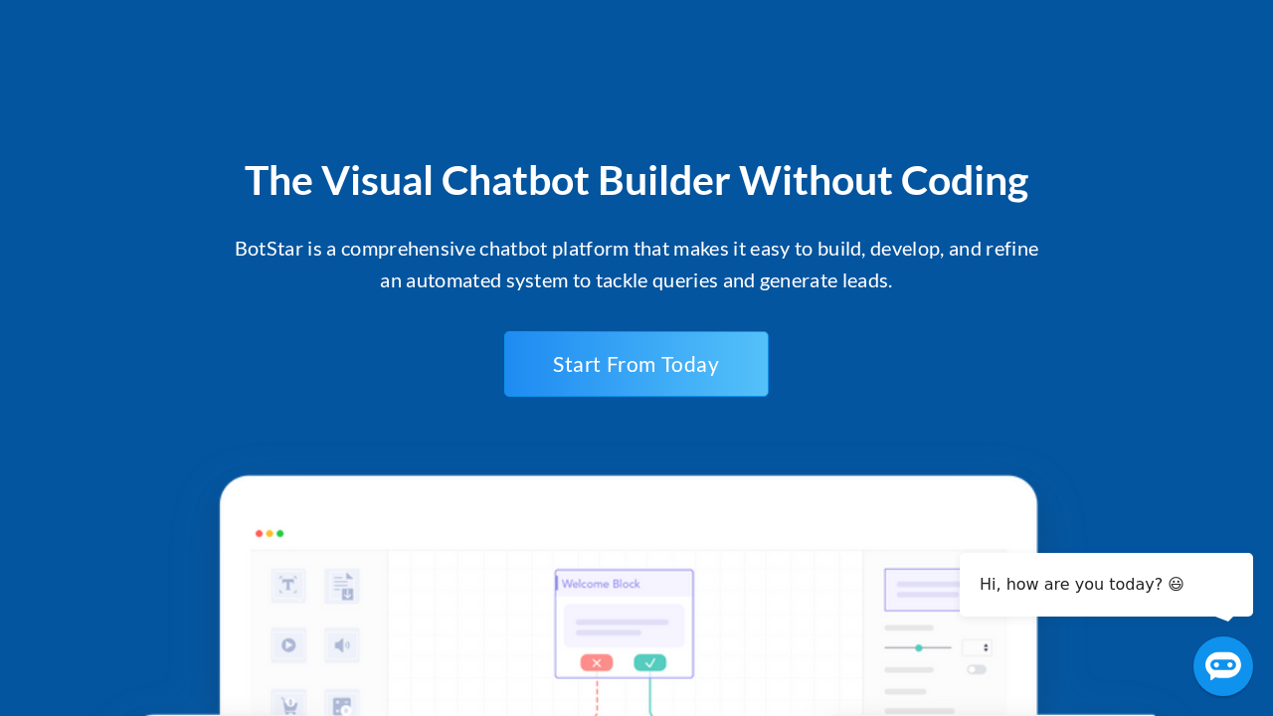
Task: Select the file download block icon
Action: tap(342, 586)
